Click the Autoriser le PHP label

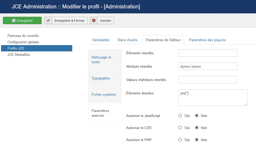(x=139, y=140)
